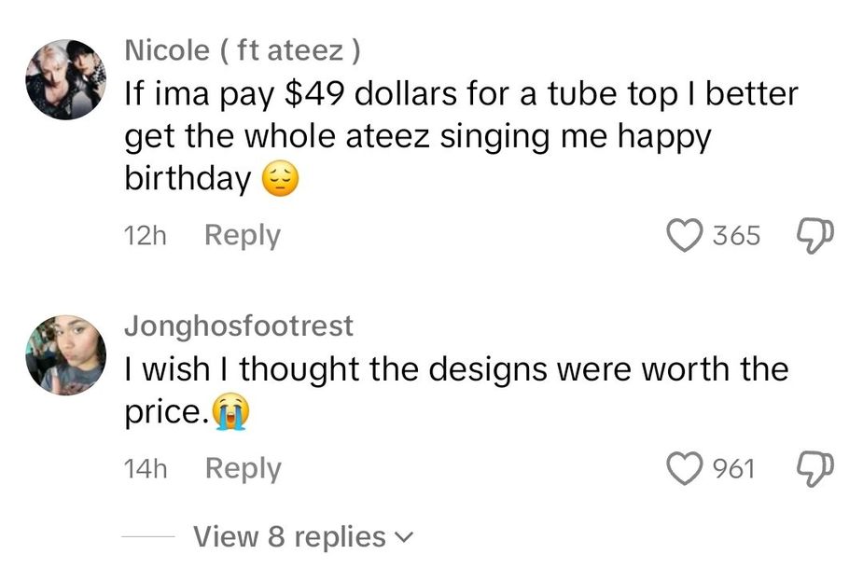Image resolution: width=863 pixels, height=582 pixels.
Task: View Jonghosfootrest's profile picture
Action: pyautogui.click(x=63, y=355)
